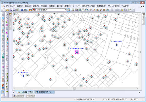
Task: Open the Command panel button
Action: point(18,96)
